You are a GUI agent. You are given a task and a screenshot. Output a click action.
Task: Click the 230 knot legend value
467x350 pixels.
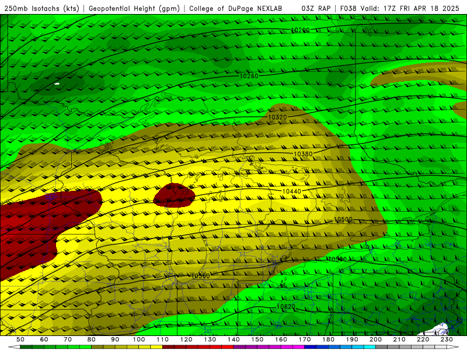[x=447, y=339]
